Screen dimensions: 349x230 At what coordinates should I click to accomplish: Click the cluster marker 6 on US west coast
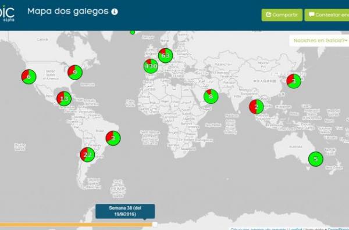point(29,77)
